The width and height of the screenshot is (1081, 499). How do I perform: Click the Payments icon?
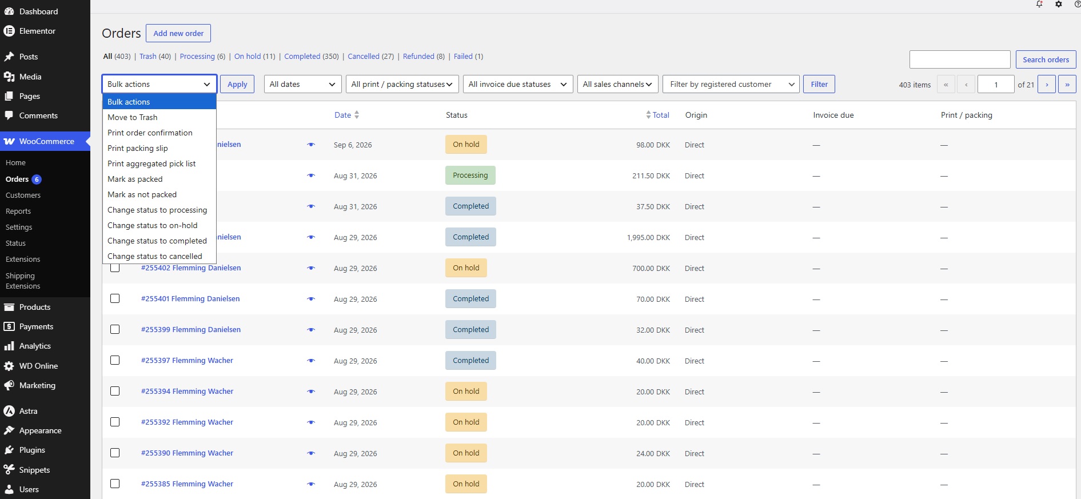pos(9,326)
